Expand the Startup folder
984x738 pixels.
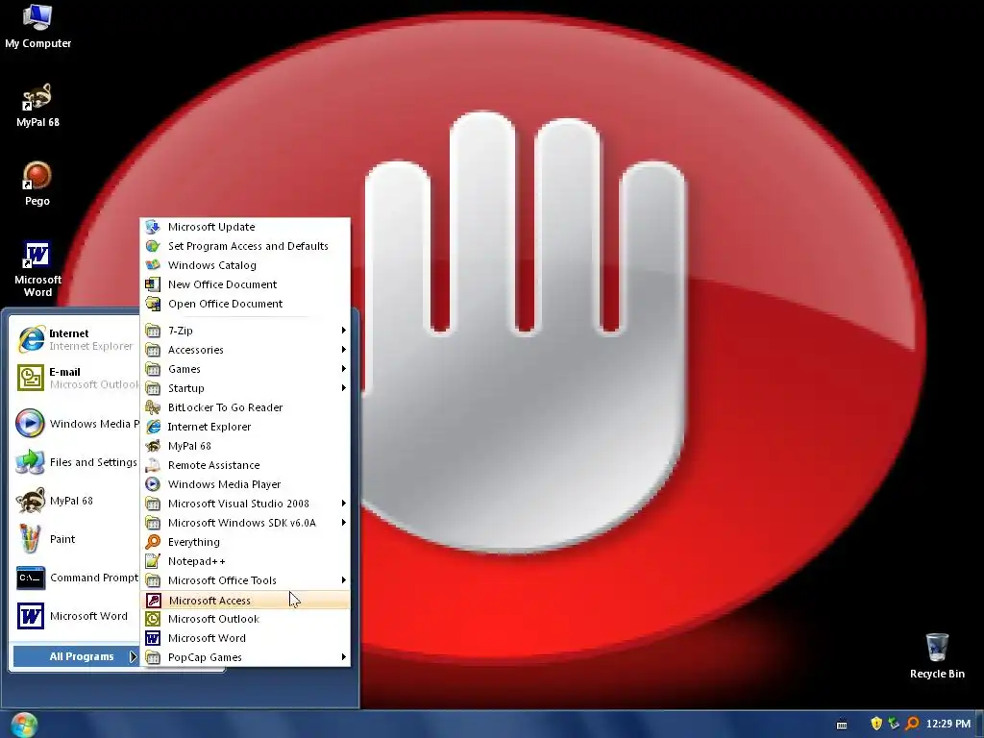pyautogui.click(x=245, y=388)
